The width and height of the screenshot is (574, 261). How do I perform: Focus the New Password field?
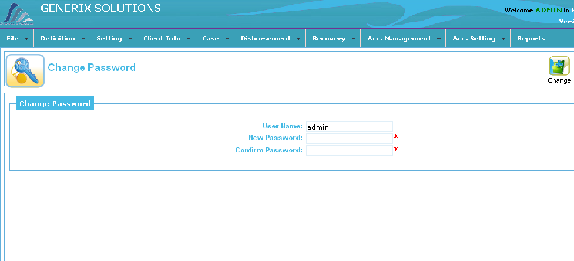(x=349, y=138)
